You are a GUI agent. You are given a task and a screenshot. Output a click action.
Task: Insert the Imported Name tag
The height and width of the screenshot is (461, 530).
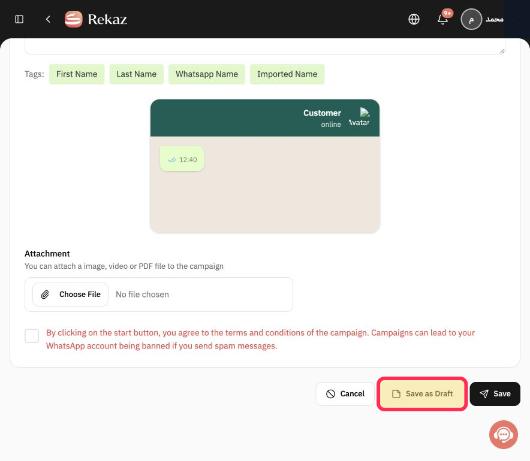[x=287, y=74]
